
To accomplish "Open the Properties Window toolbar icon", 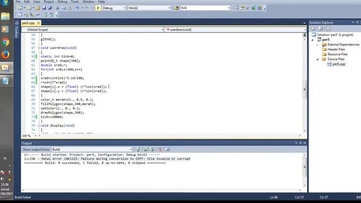I will pyautogui.click(x=242, y=8).
